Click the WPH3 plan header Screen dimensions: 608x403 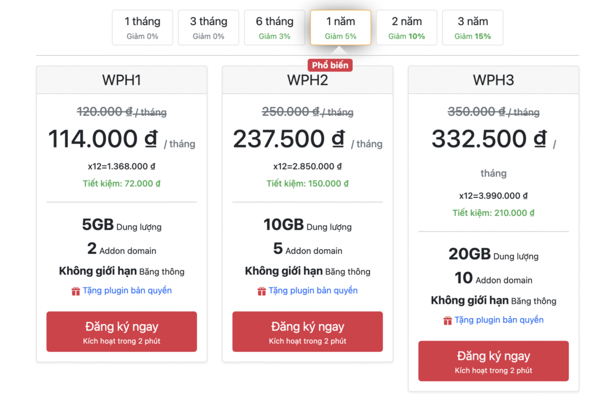tap(493, 80)
